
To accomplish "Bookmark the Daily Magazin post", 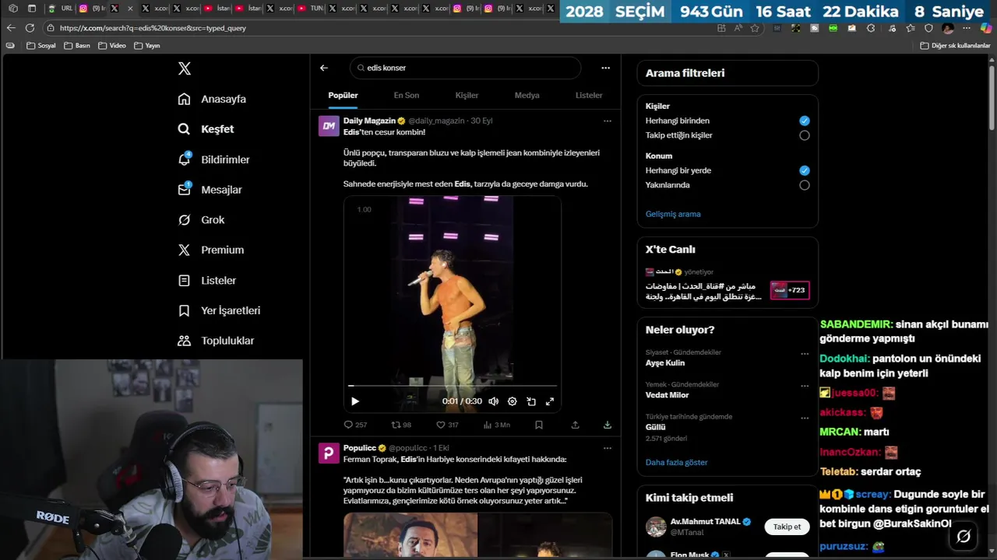I will (x=539, y=425).
